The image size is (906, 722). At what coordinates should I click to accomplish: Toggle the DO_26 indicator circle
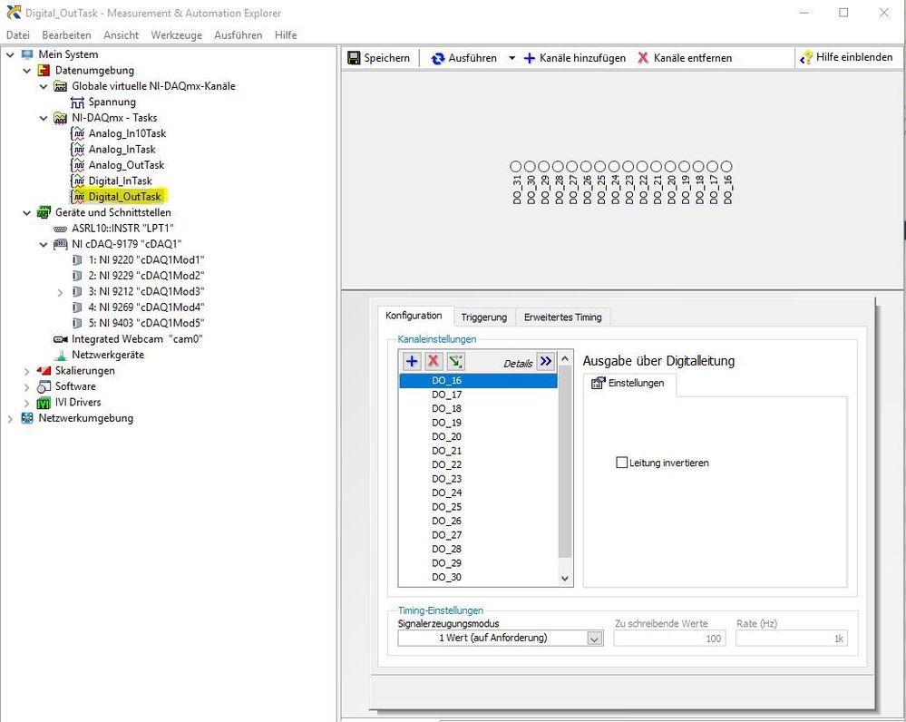[x=586, y=167]
